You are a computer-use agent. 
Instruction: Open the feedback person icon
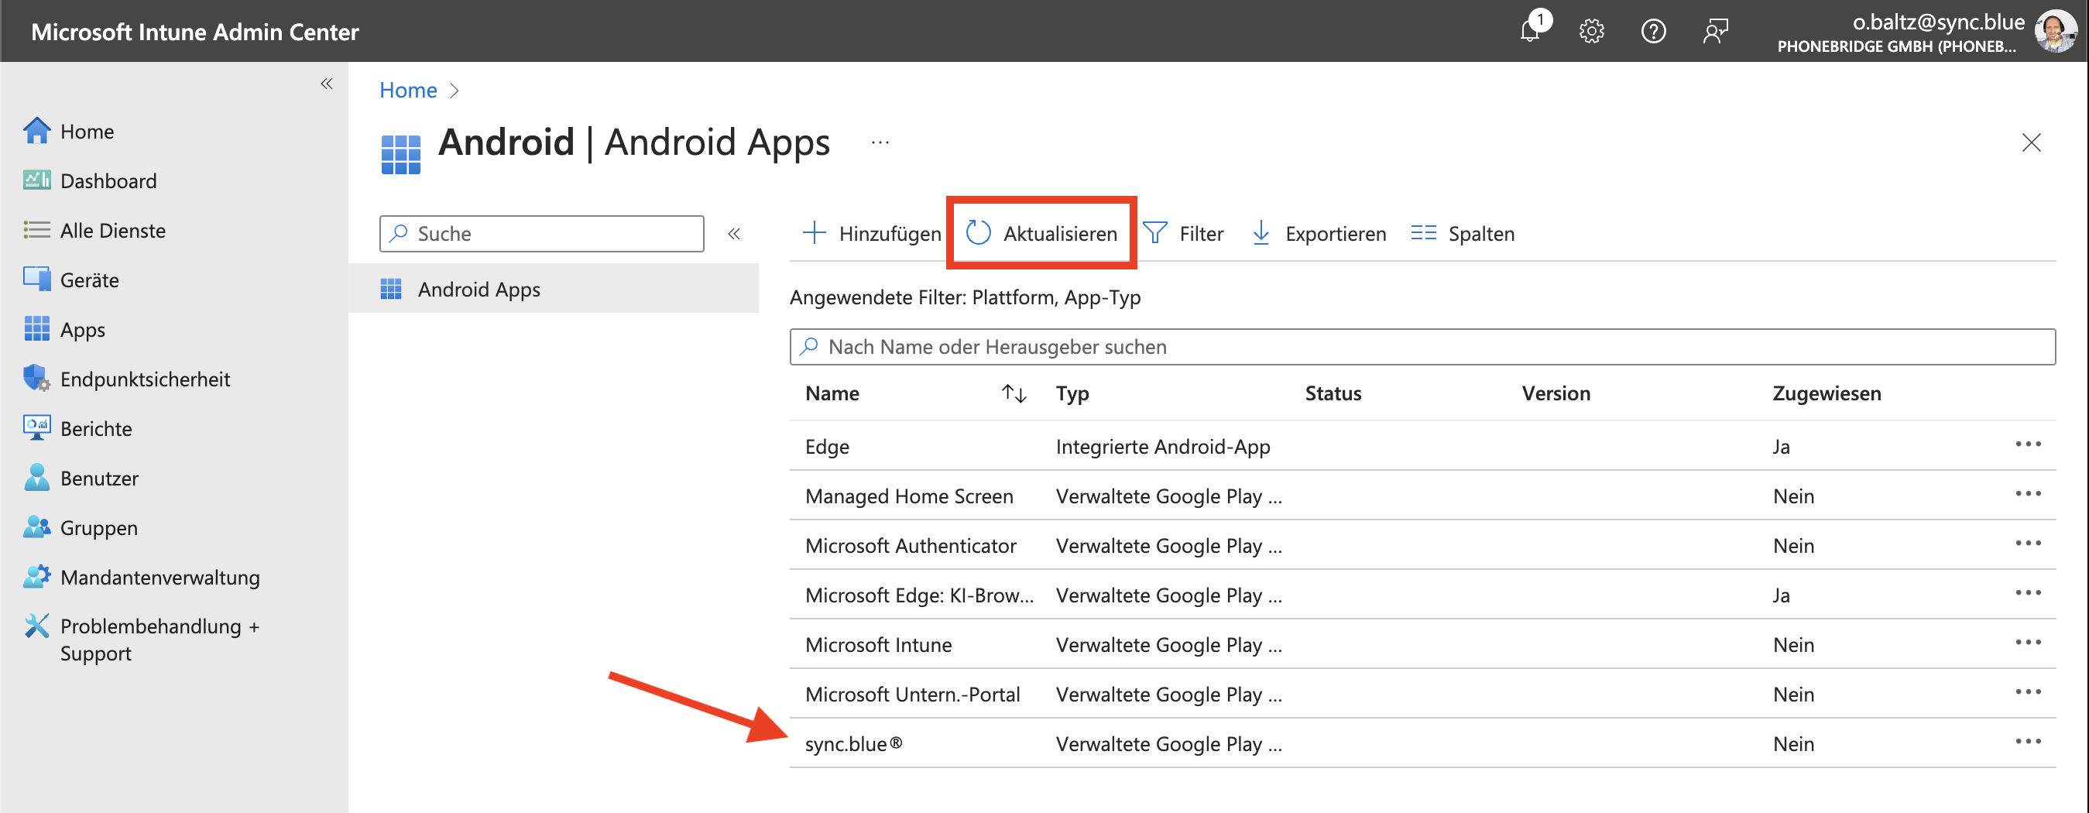pyautogui.click(x=1715, y=31)
